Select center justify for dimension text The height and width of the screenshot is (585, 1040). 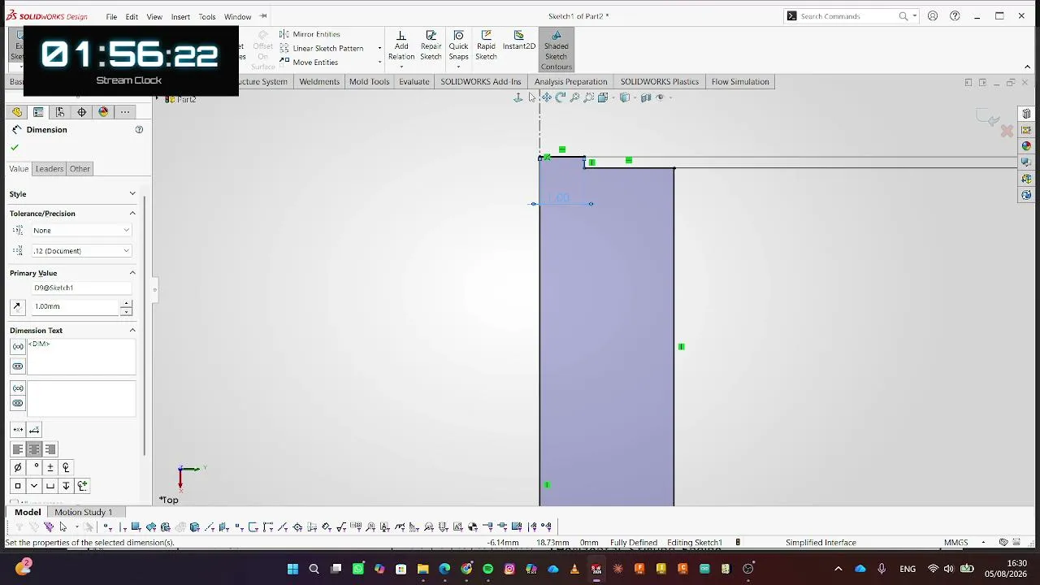tap(34, 449)
